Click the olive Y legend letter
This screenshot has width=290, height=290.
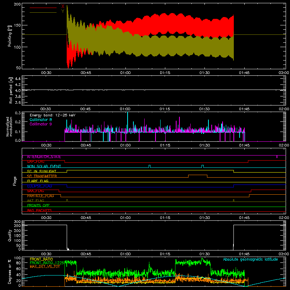63,11
